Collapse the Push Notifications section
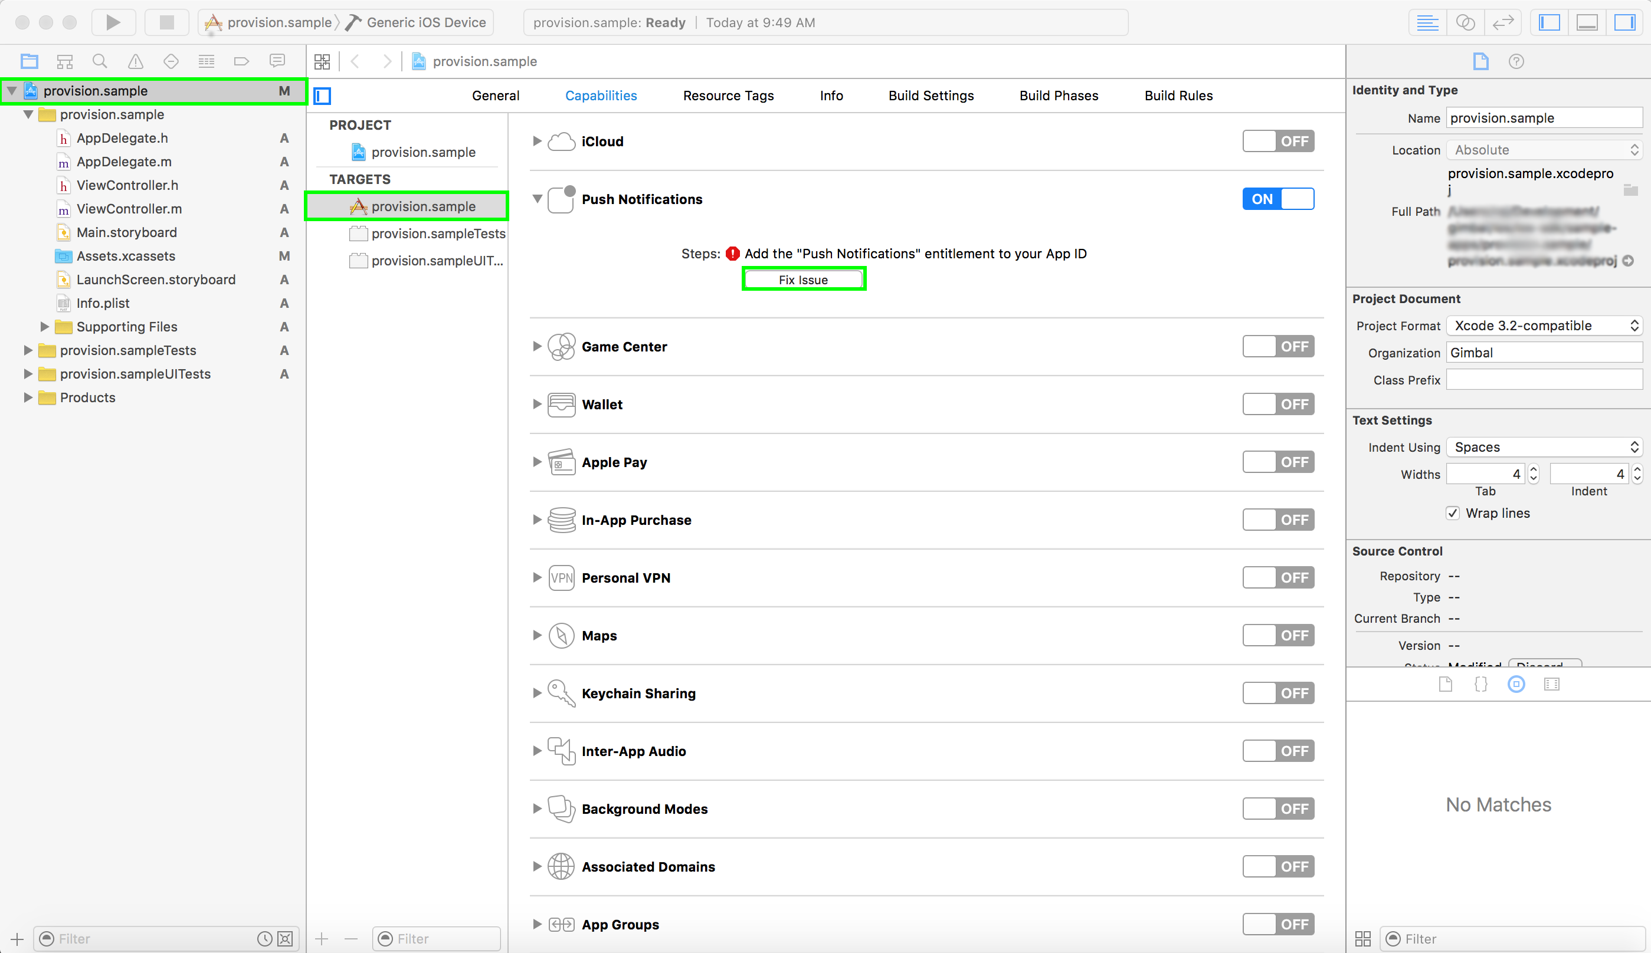The height and width of the screenshot is (953, 1651). pos(537,199)
